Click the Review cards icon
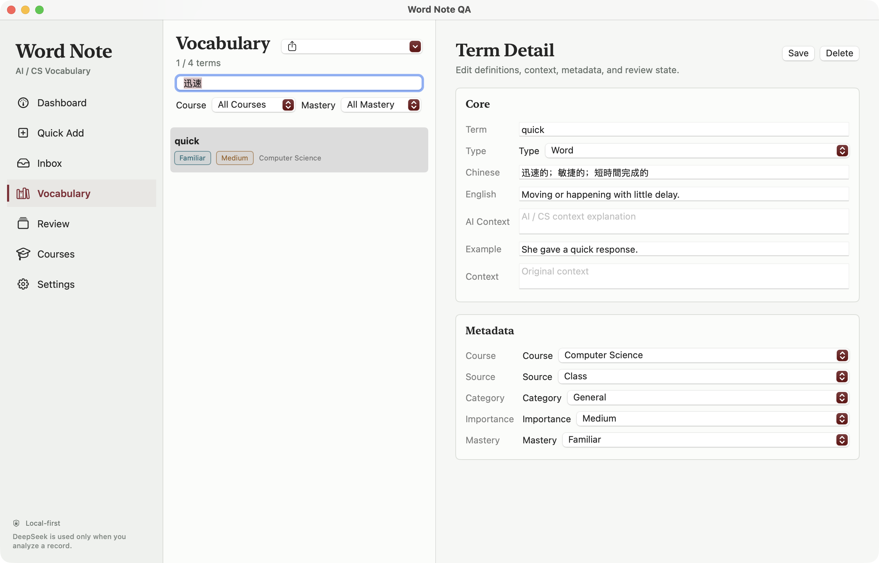Image resolution: width=879 pixels, height=563 pixels. pos(23,223)
